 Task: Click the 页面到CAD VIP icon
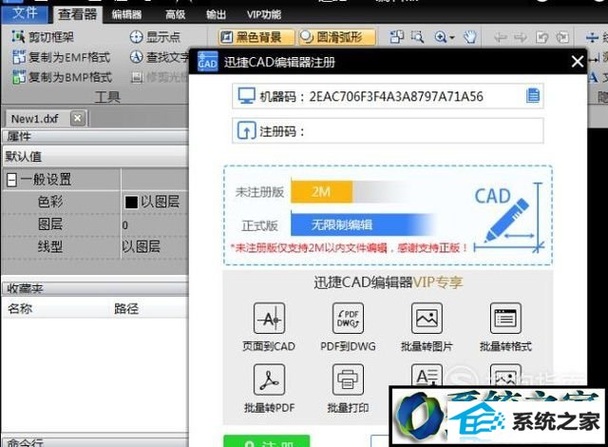pos(269,319)
